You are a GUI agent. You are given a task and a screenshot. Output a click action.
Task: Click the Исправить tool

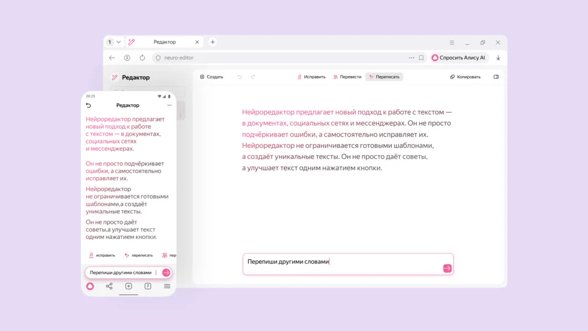tap(311, 77)
